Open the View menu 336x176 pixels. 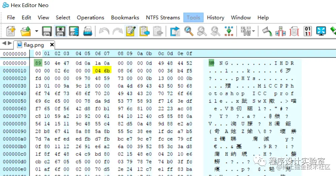(x=43, y=17)
